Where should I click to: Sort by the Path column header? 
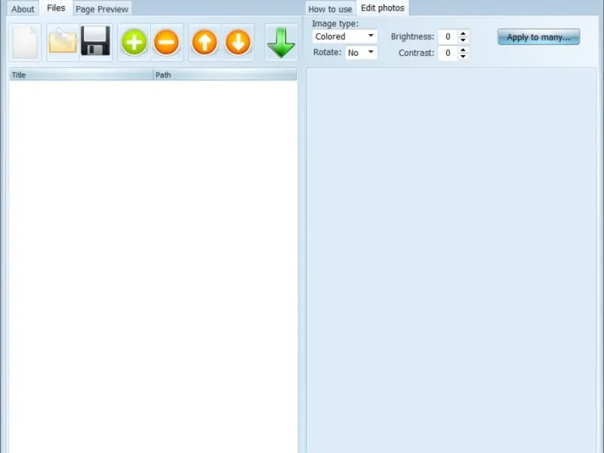click(225, 75)
